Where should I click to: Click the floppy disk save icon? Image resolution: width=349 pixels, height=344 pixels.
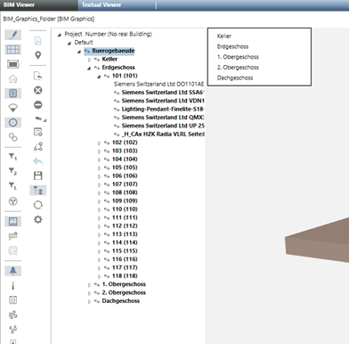coord(38,176)
